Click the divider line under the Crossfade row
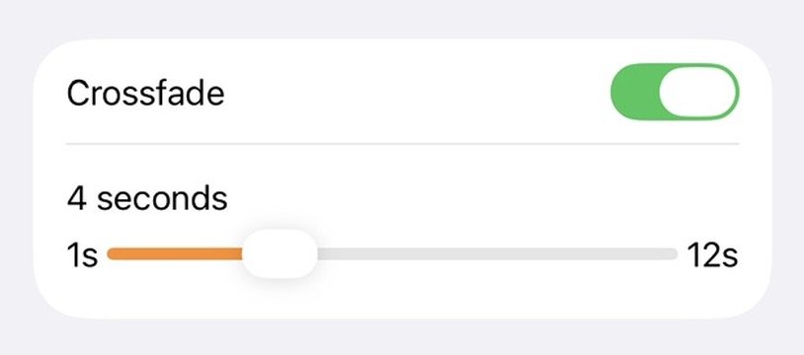804x355 pixels. [x=403, y=144]
